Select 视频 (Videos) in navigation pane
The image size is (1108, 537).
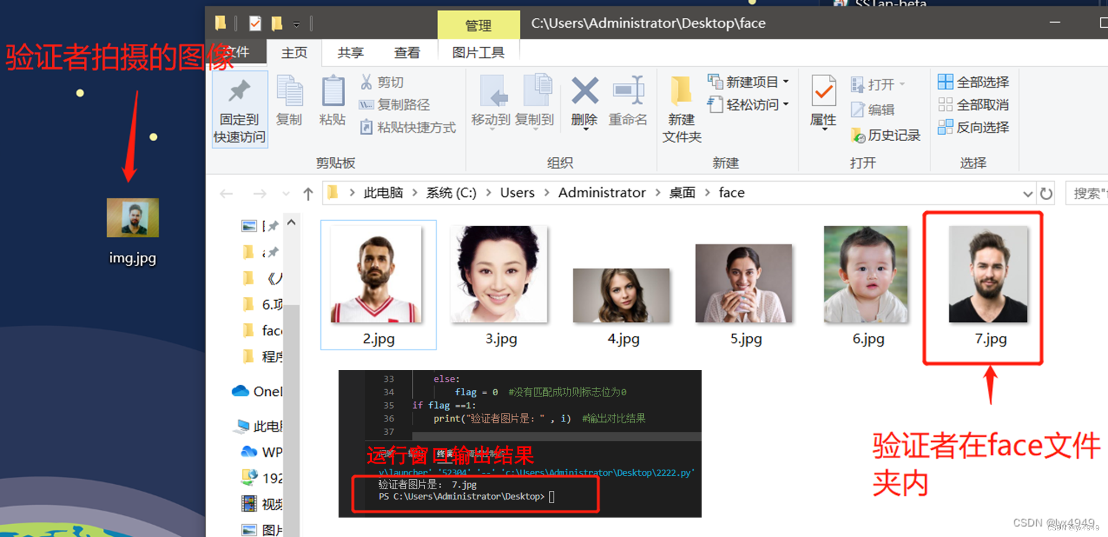pos(261,504)
